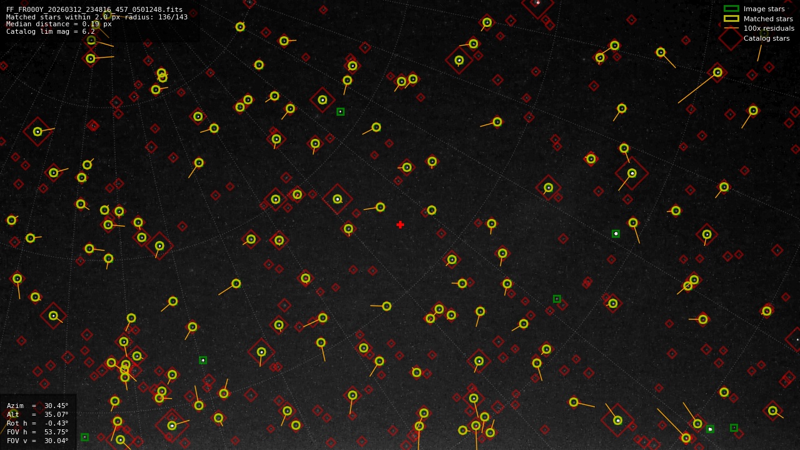The image size is (800, 450).
Task: Select the green square nearest the top edge
Action: (340, 111)
